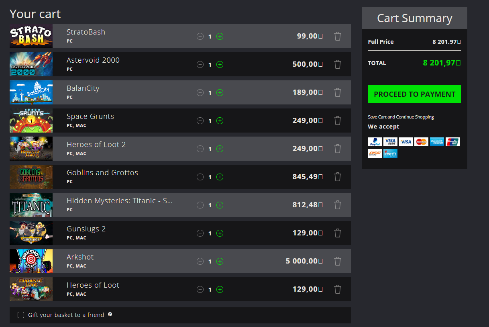This screenshot has height=327, width=489.
Task: Increase Gunslugs 2 quantity
Action: coord(220,233)
